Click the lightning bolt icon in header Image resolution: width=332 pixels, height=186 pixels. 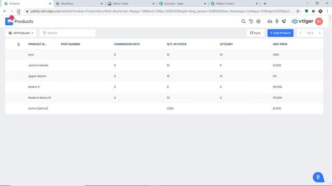pos(277,21)
